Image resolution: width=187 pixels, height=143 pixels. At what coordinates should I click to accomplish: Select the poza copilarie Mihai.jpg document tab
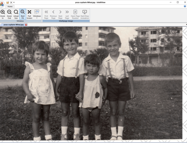coord(13,25)
